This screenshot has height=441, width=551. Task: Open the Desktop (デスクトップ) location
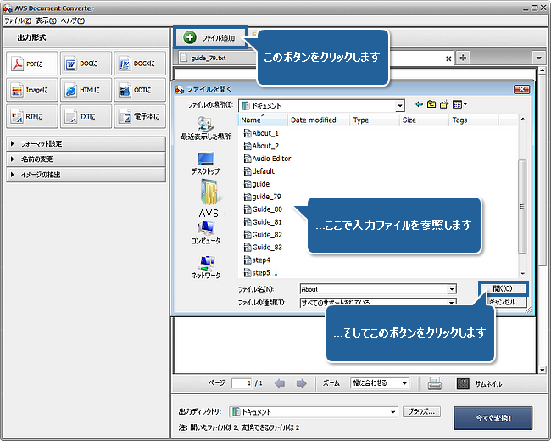pyautogui.click(x=205, y=163)
